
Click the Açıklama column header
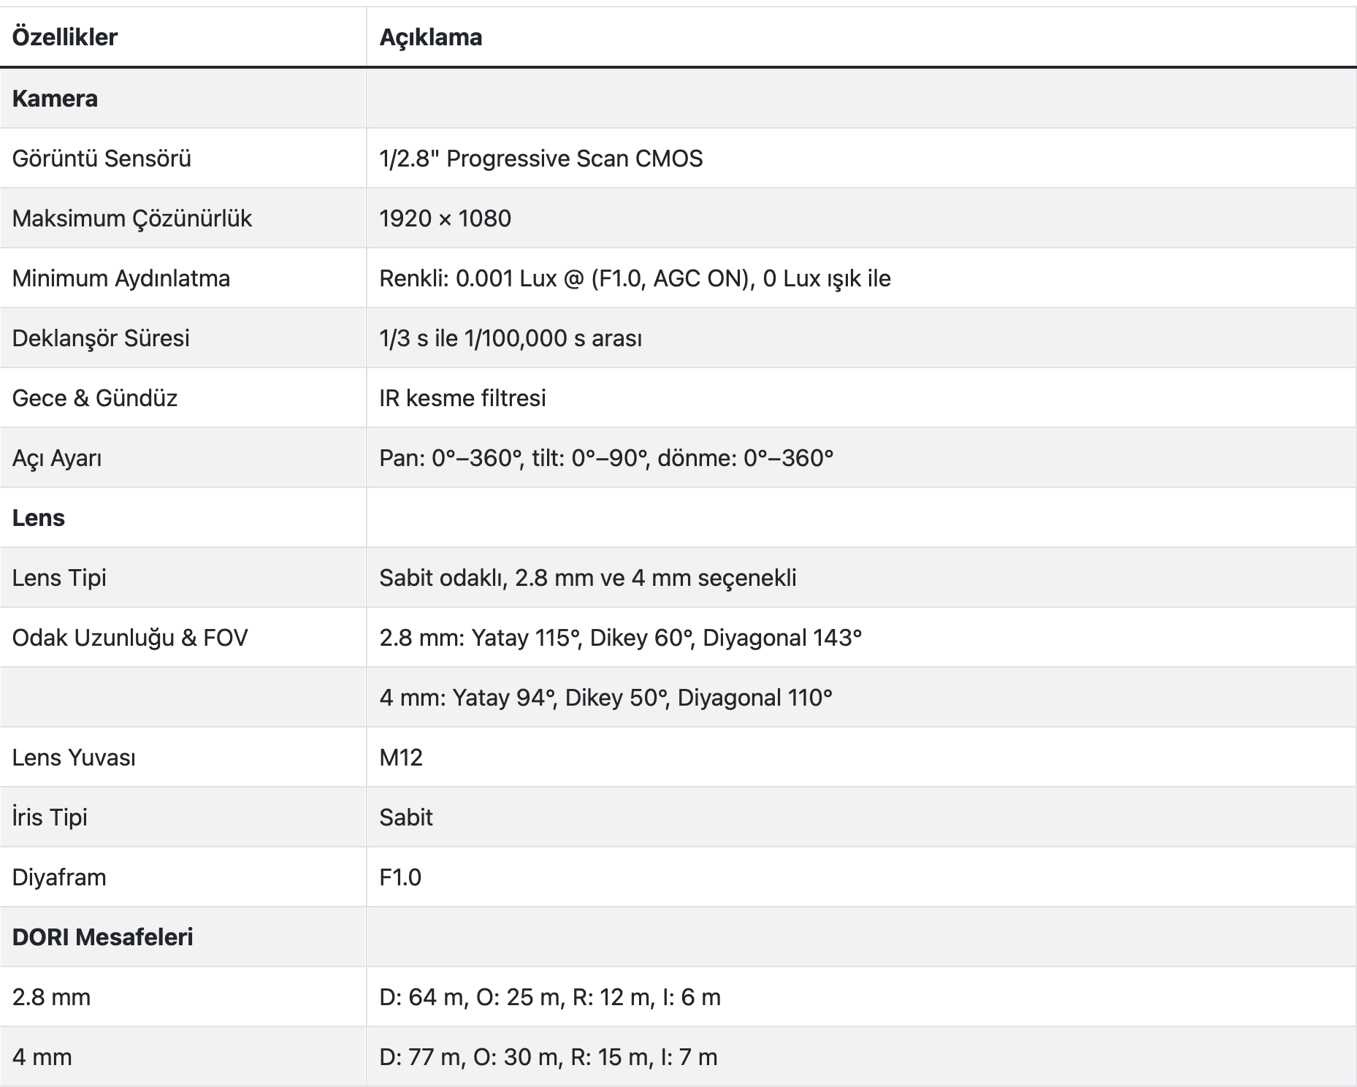tap(430, 37)
